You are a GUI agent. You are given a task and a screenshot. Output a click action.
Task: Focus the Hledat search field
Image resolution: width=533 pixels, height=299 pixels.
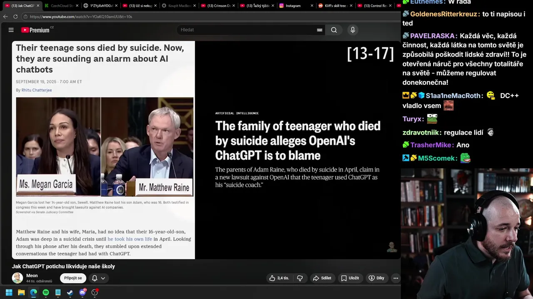pos(248,30)
